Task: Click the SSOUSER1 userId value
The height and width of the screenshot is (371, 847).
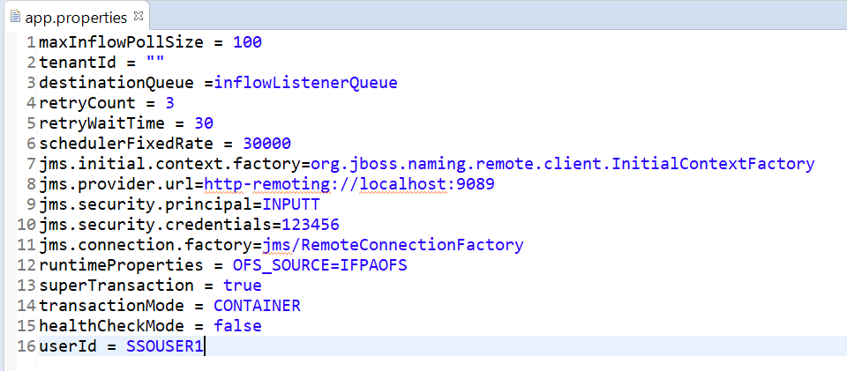Action: (165, 346)
